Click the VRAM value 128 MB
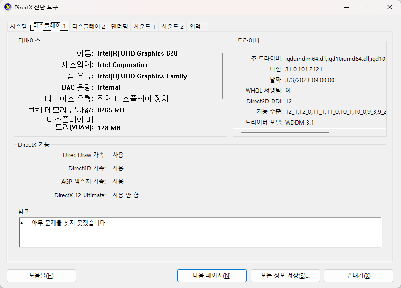The height and width of the screenshot is (288, 401). pyautogui.click(x=109, y=128)
